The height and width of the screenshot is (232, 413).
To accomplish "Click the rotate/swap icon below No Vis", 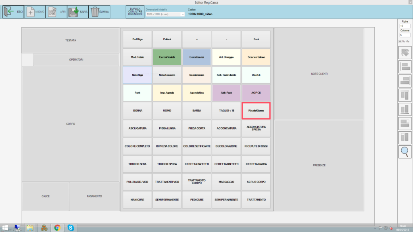I will click(x=405, y=53).
